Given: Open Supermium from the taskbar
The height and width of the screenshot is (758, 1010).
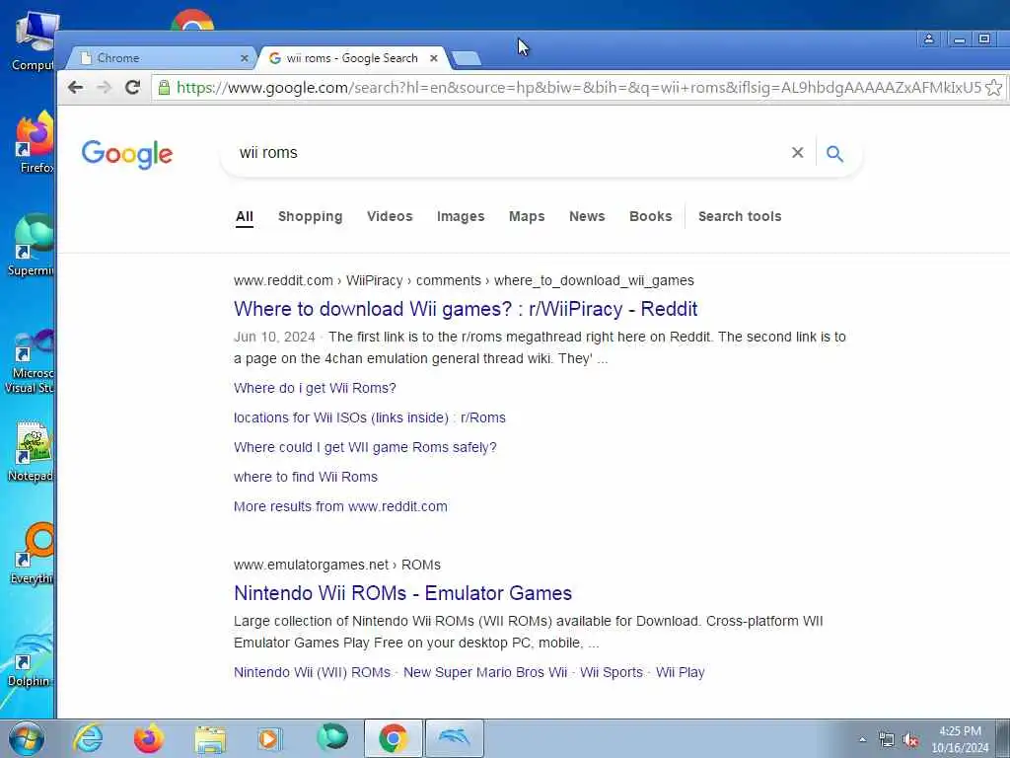Looking at the screenshot, I should tap(331, 738).
